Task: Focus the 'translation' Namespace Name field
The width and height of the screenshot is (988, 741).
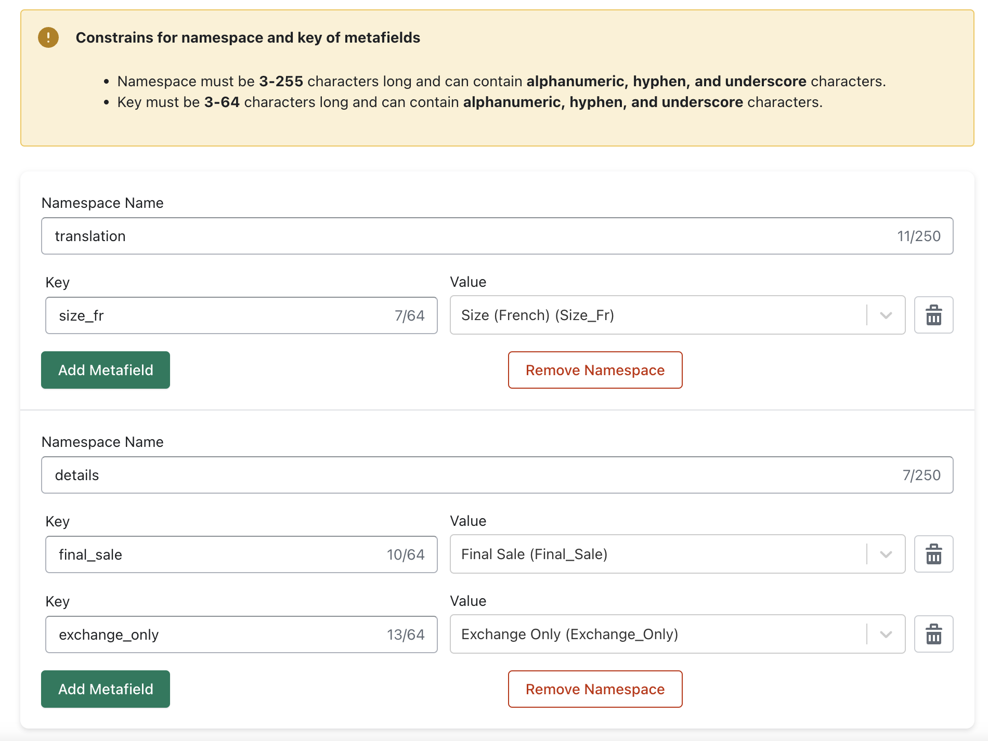Action: click(x=468, y=236)
